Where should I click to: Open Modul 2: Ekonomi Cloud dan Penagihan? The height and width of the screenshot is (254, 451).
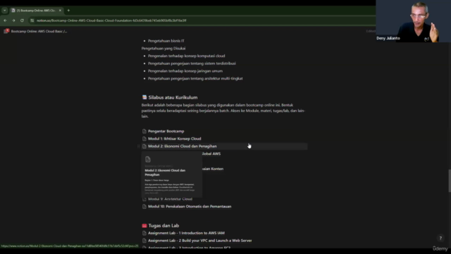pos(183,146)
